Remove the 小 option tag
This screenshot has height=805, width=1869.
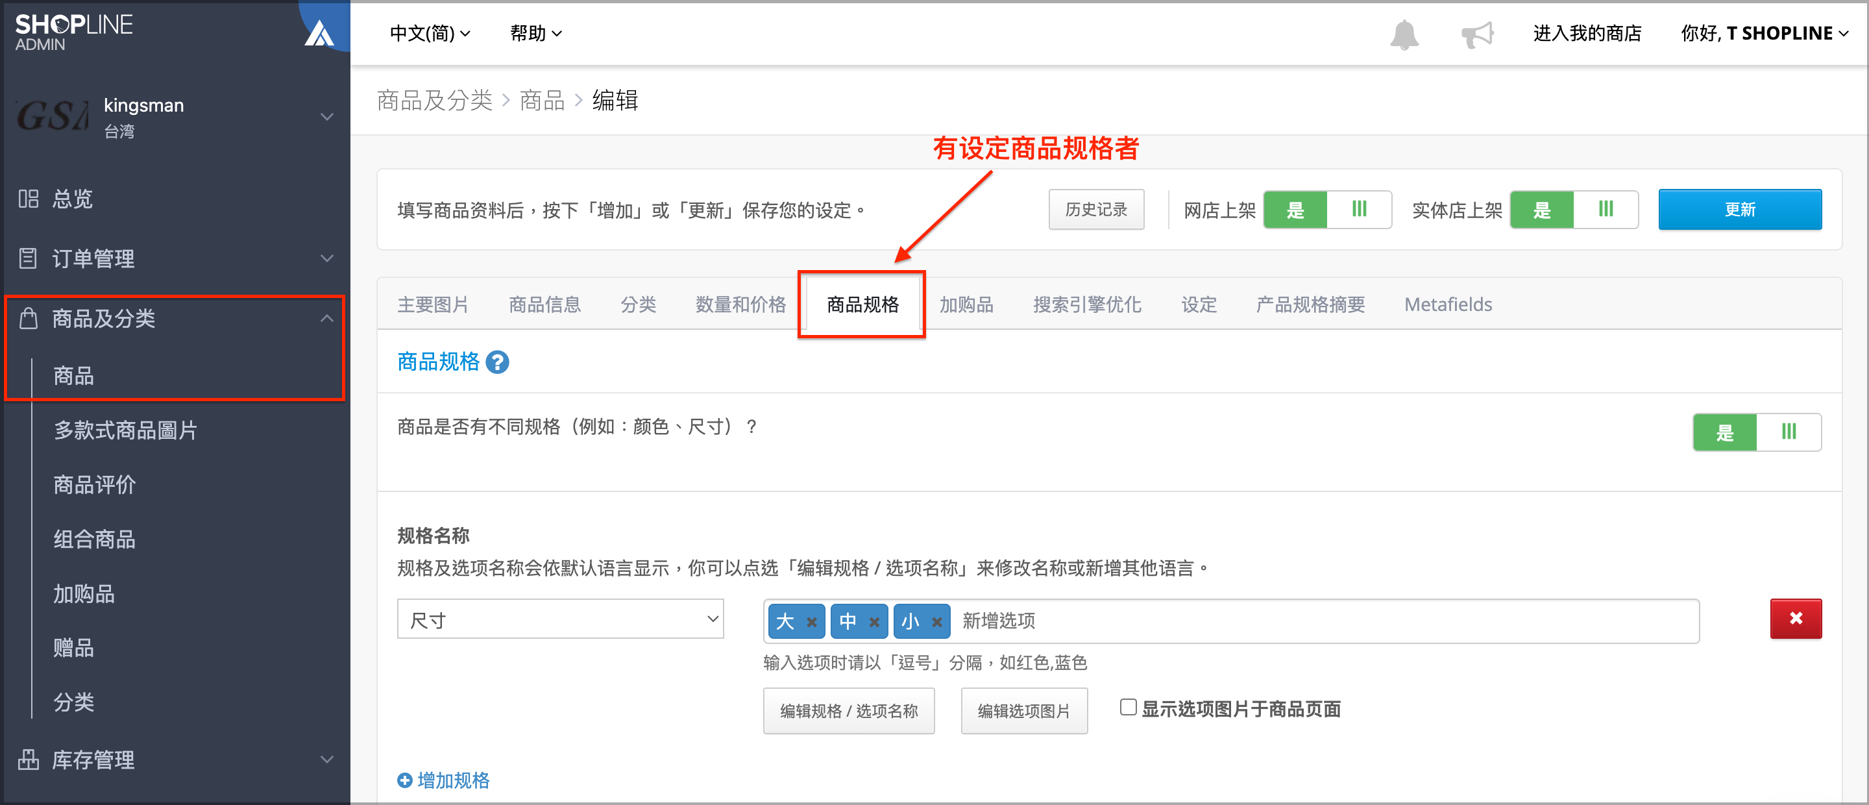(936, 621)
